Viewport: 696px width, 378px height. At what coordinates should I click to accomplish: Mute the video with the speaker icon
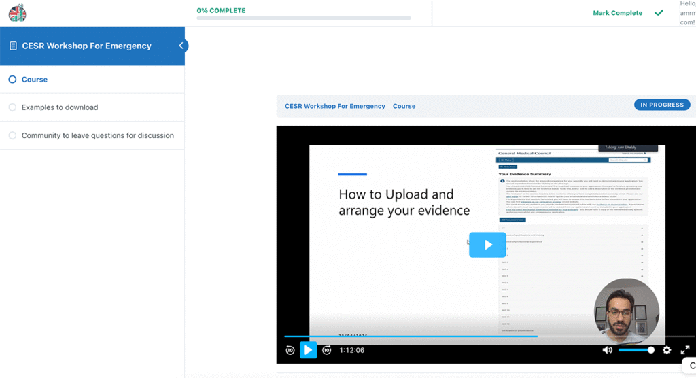(607, 350)
